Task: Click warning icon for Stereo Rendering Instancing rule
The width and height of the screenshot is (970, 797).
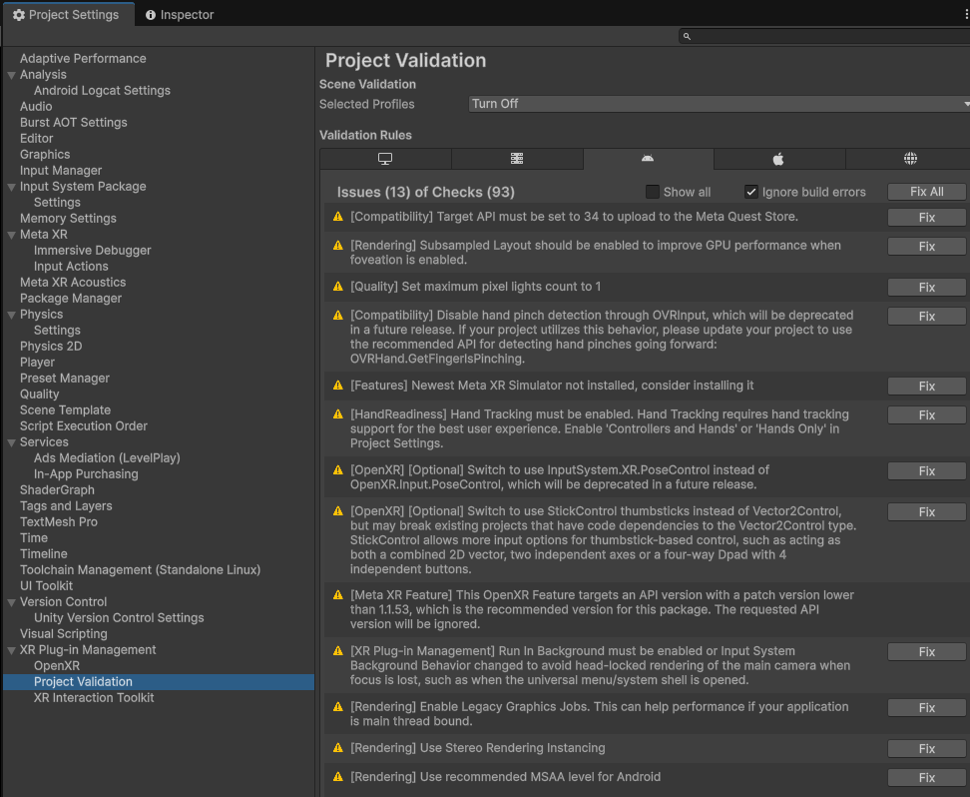Action: 337,748
